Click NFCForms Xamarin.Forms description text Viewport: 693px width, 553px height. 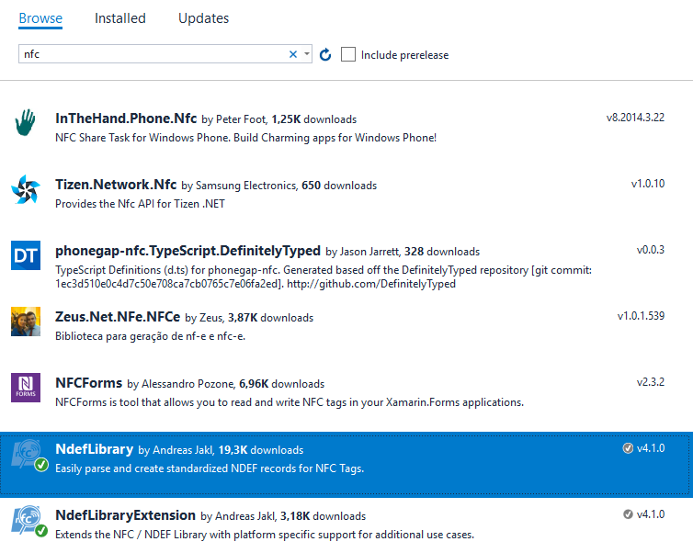point(290,402)
